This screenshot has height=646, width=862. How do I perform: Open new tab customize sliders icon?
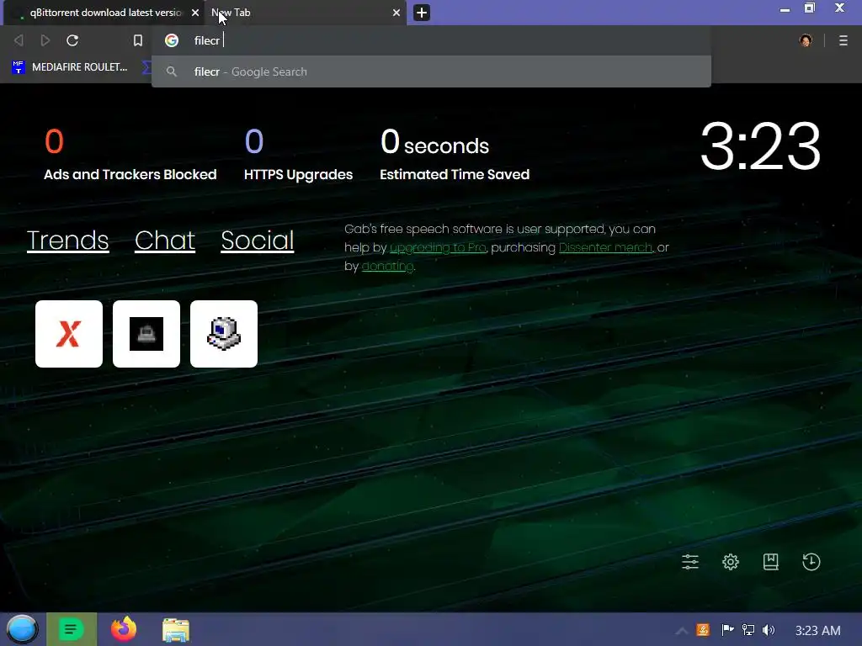pos(690,562)
